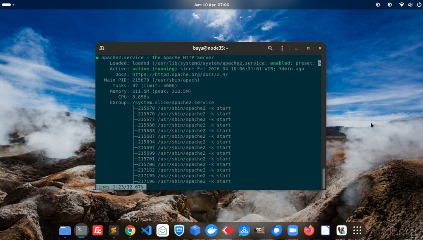Image resolution: width=423 pixels, height=240 pixels.
Task: Click the "CPU: 8.858s" line
Action: [x=133, y=97]
